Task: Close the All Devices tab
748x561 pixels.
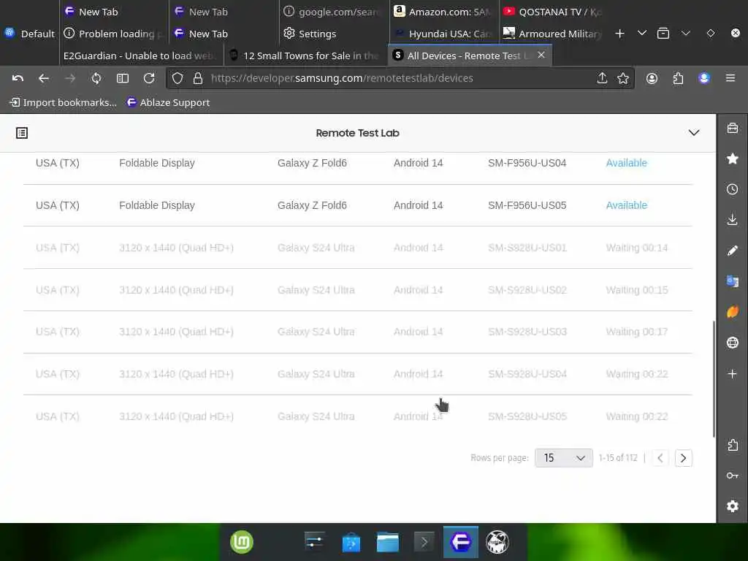Action: coord(541,55)
